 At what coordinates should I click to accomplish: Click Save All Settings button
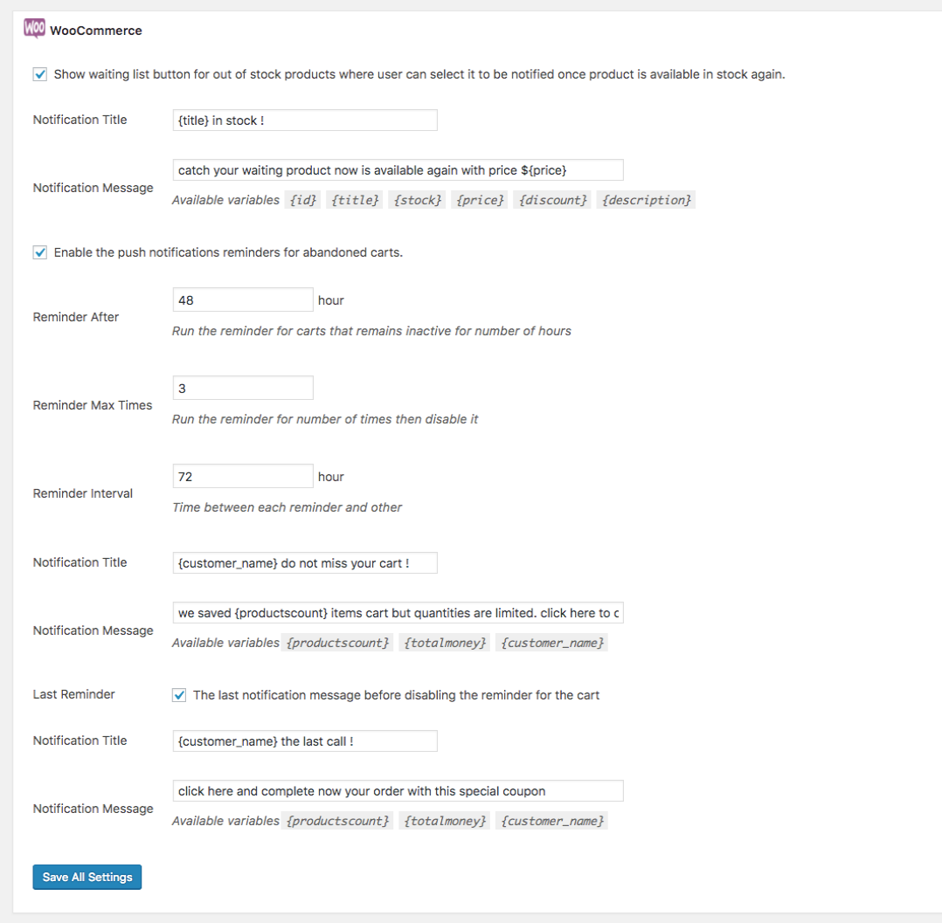87,877
